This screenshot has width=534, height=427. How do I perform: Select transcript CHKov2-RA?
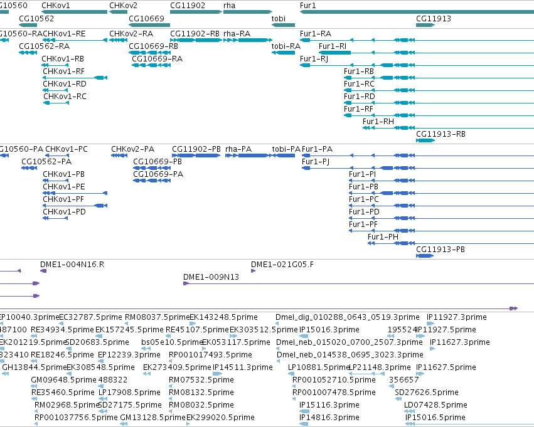(131, 34)
